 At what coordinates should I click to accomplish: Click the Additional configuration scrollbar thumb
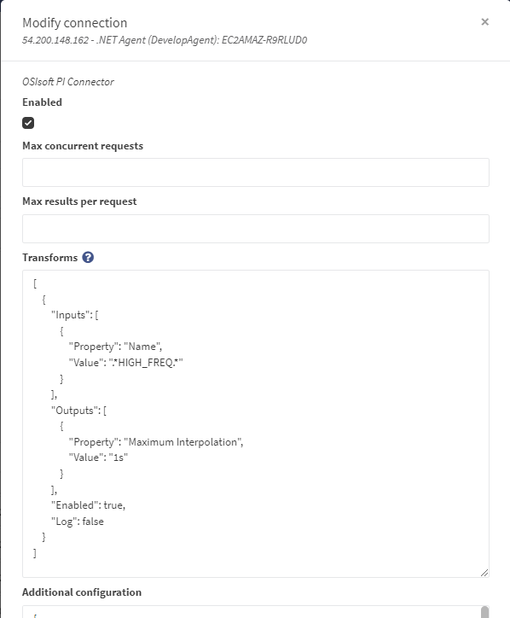[484, 612]
